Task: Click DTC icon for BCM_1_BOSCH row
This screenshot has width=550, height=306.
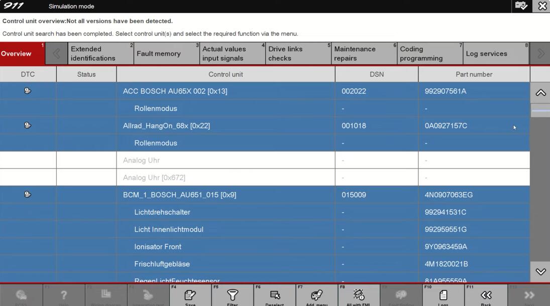Action: (28, 195)
